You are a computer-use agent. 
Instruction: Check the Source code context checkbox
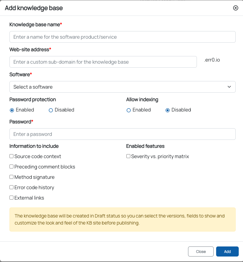pyautogui.click(x=12, y=156)
